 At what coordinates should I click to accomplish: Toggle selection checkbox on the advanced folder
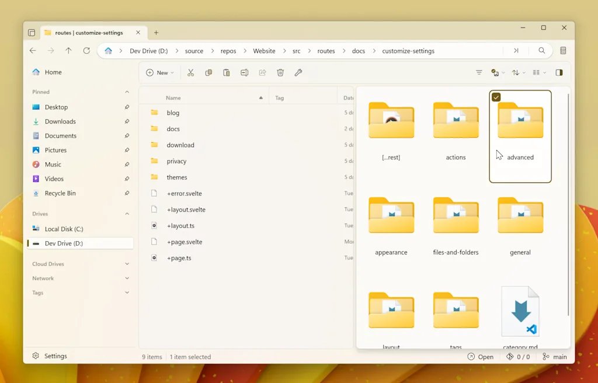click(x=496, y=97)
